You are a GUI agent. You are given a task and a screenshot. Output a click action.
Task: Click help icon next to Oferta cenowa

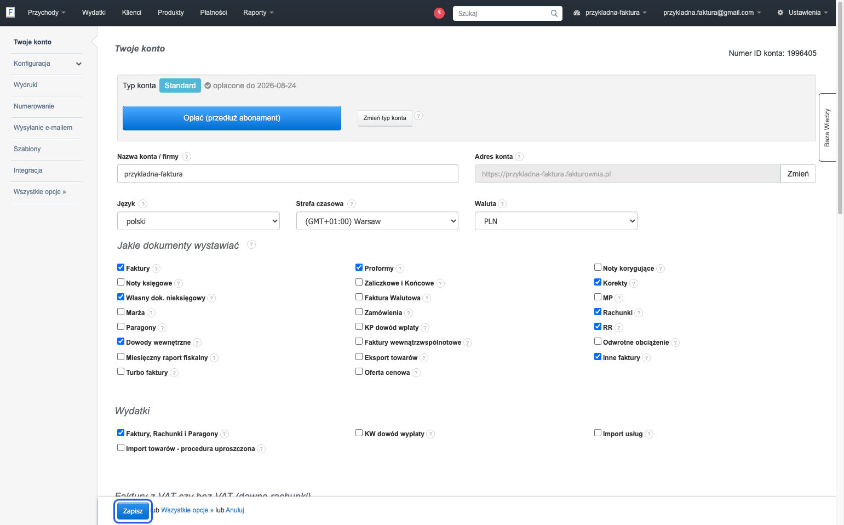[x=416, y=373]
